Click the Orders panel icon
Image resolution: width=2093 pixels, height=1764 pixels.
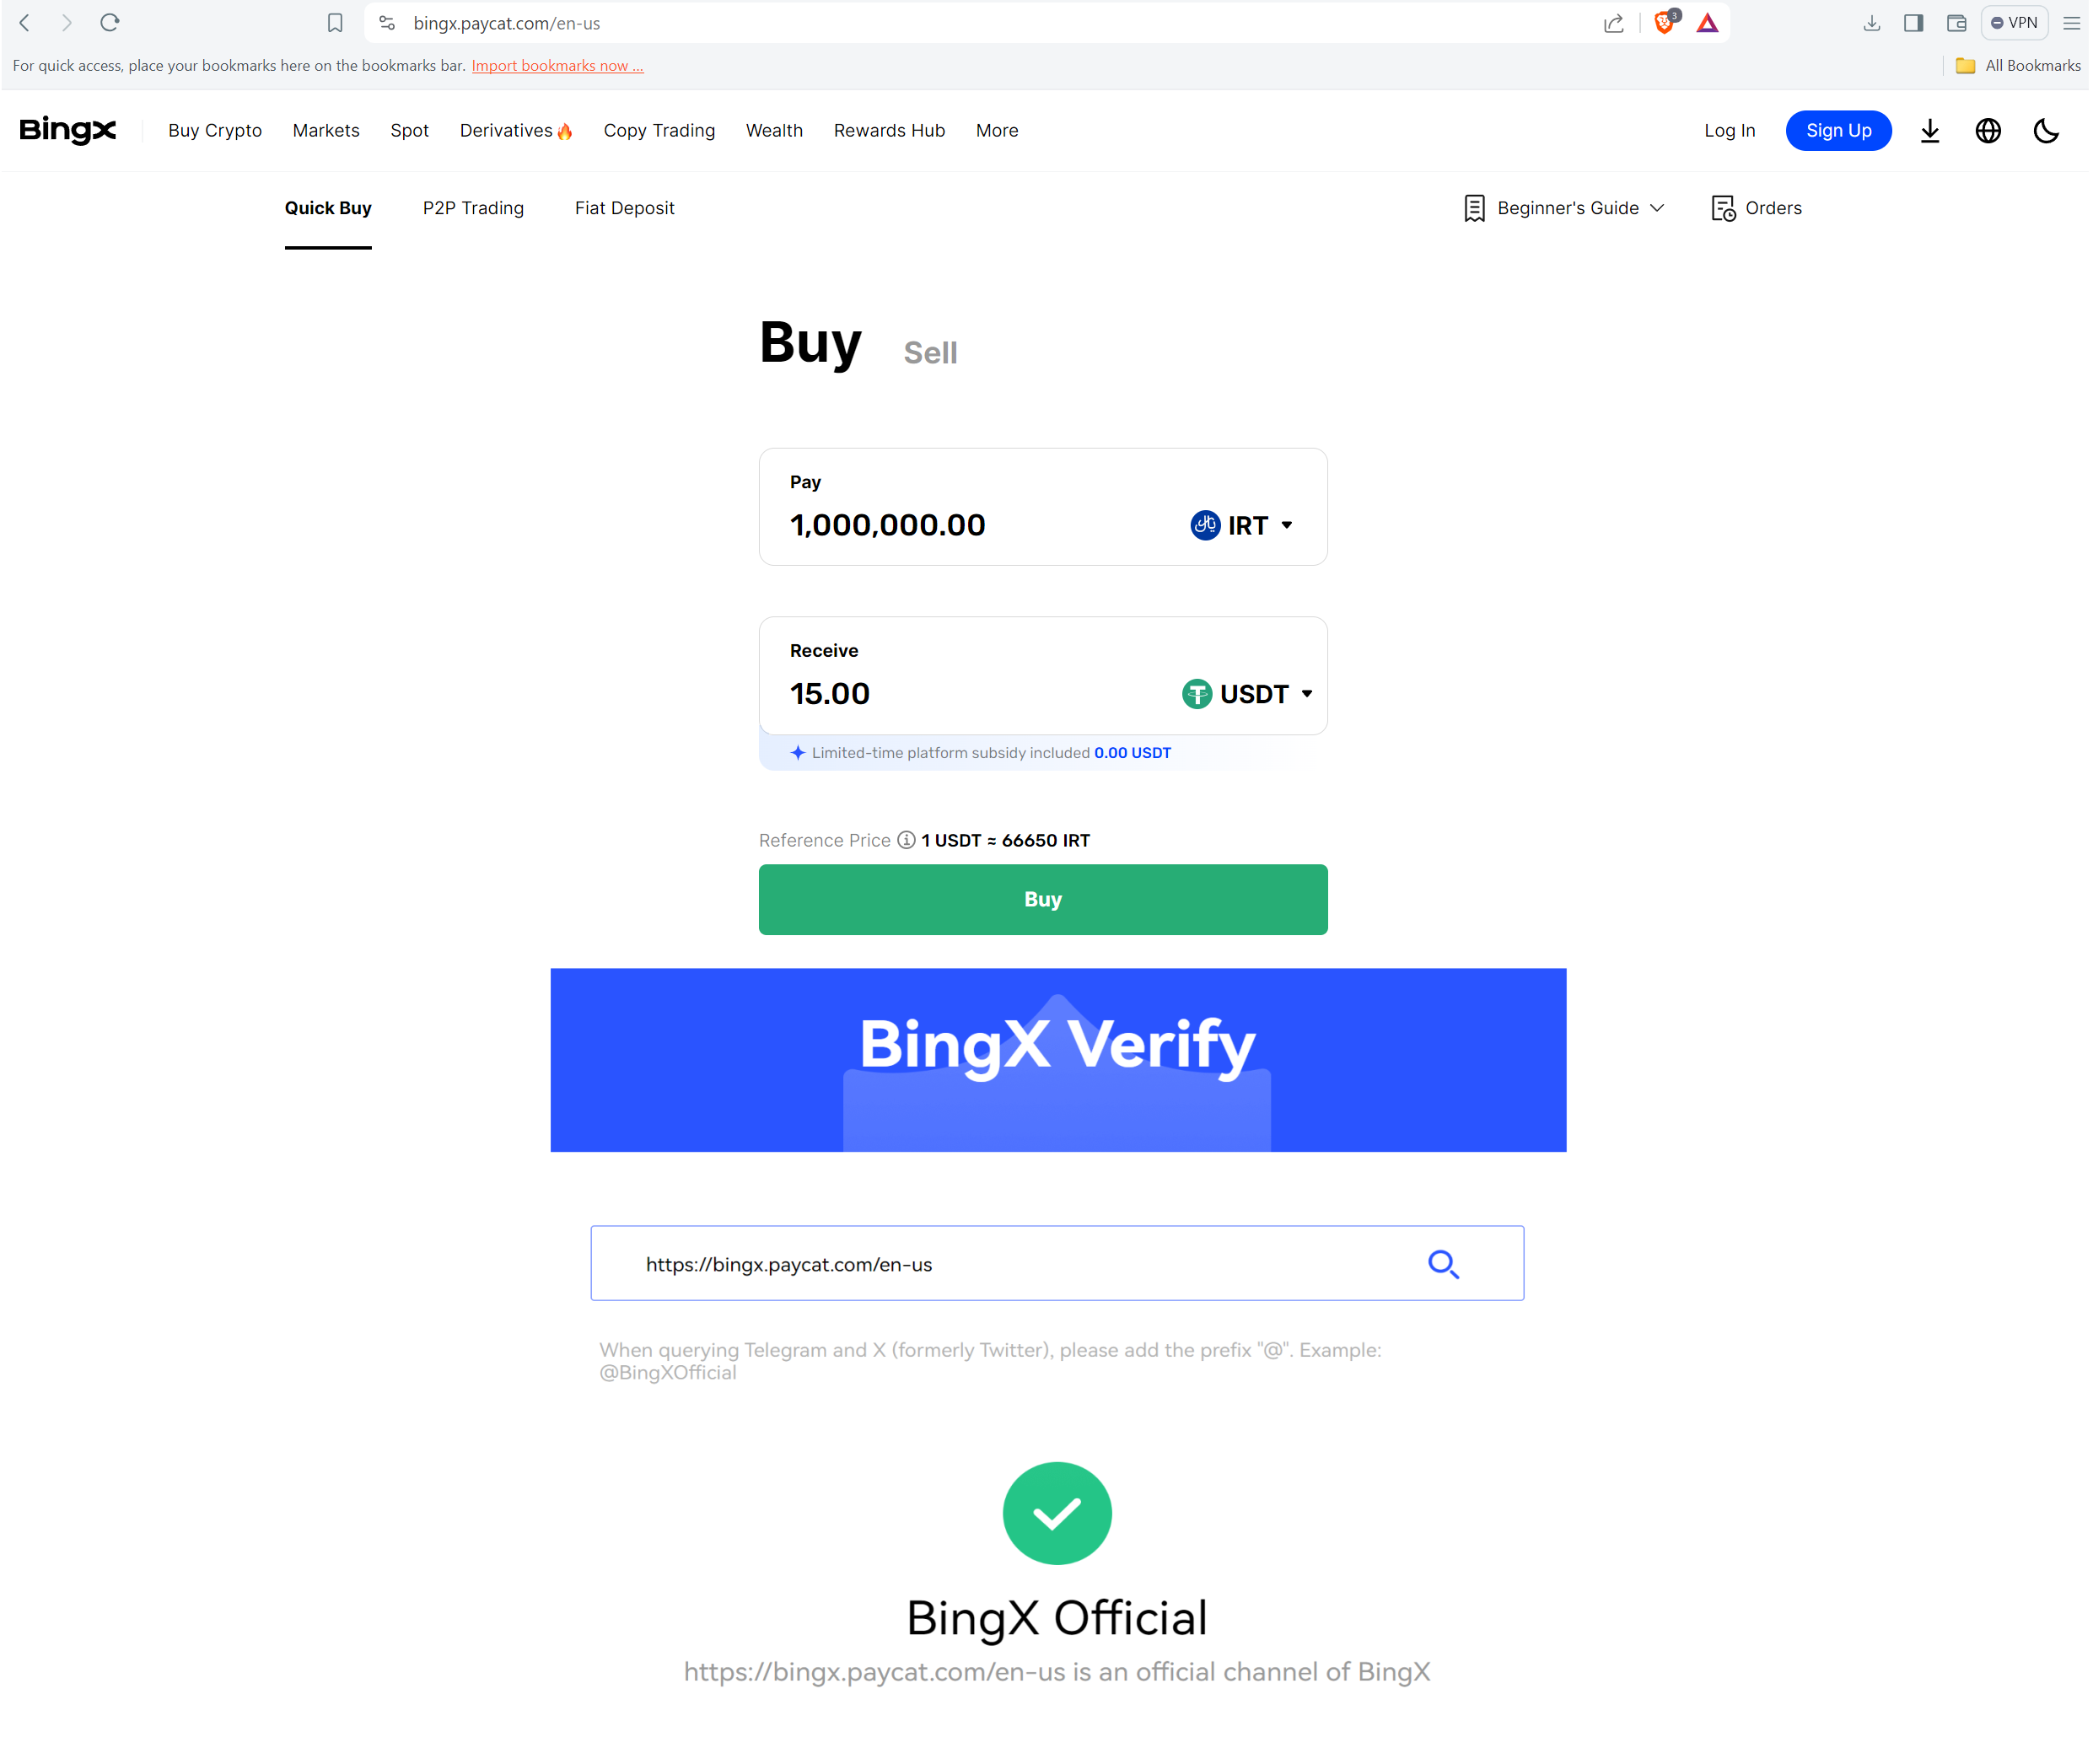pos(1722,208)
